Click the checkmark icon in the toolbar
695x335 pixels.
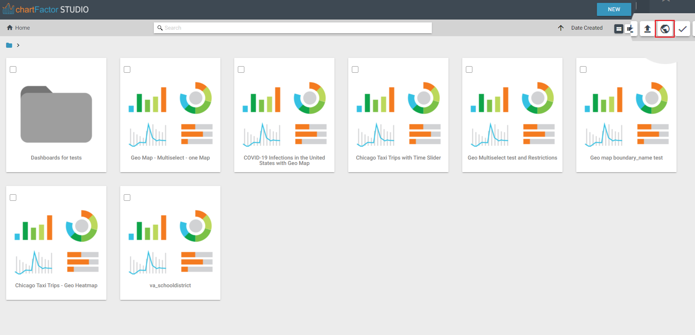[x=682, y=29]
